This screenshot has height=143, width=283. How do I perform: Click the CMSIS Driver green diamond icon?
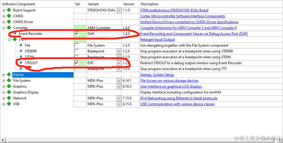[9, 22]
